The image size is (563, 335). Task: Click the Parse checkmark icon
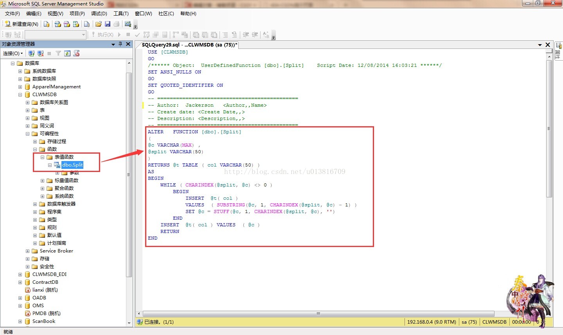(x=137, y=35)
